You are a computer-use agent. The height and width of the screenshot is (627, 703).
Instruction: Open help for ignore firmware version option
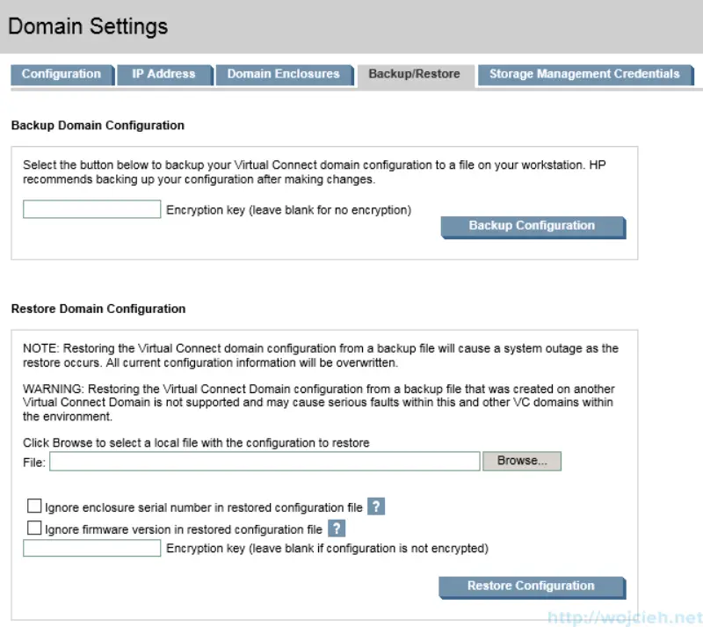coord(337,528)
